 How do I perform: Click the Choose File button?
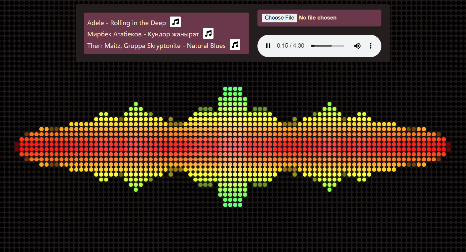pyautogui.click(x=279, y=18)
